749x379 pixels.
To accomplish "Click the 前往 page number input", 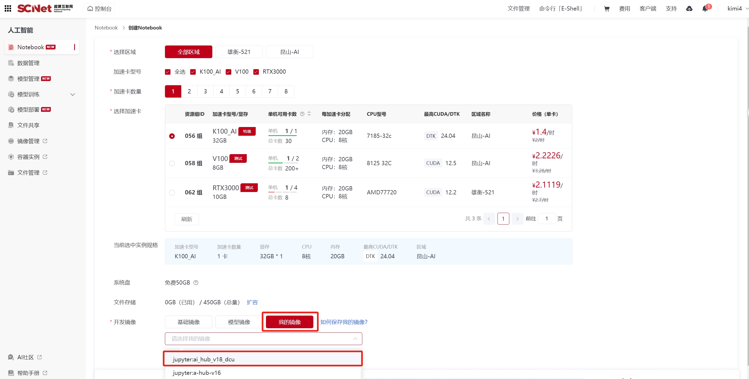I will [546, 219].
